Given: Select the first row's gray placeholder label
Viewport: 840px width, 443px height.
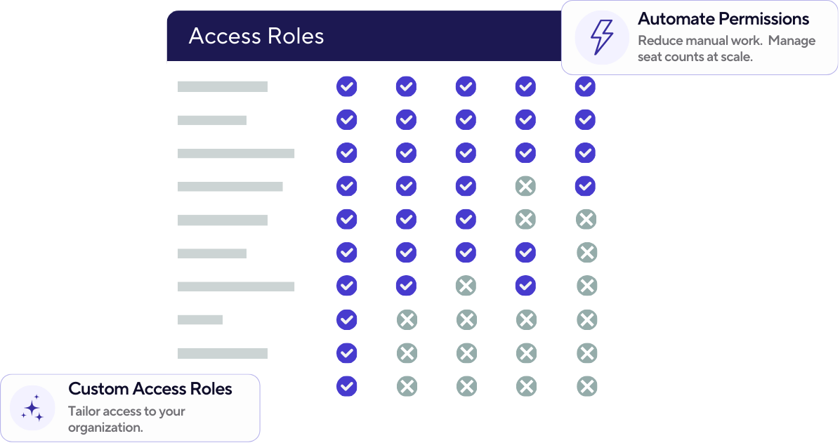Looking at the screenshot, I should coord(223,86).
